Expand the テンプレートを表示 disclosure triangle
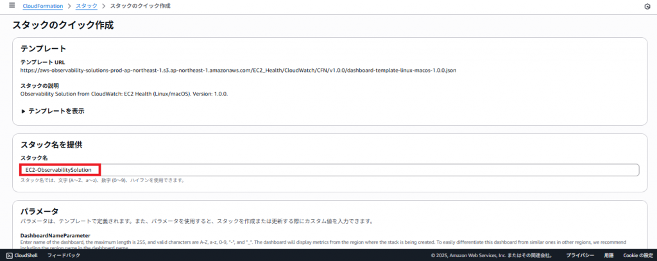This screenshot has height=261, width=657. click(x=23, y=111)
